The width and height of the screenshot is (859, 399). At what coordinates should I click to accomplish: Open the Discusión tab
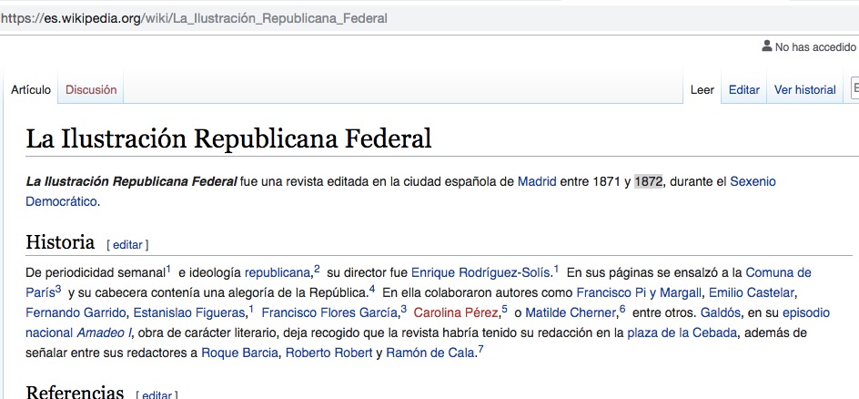point(91,90)
